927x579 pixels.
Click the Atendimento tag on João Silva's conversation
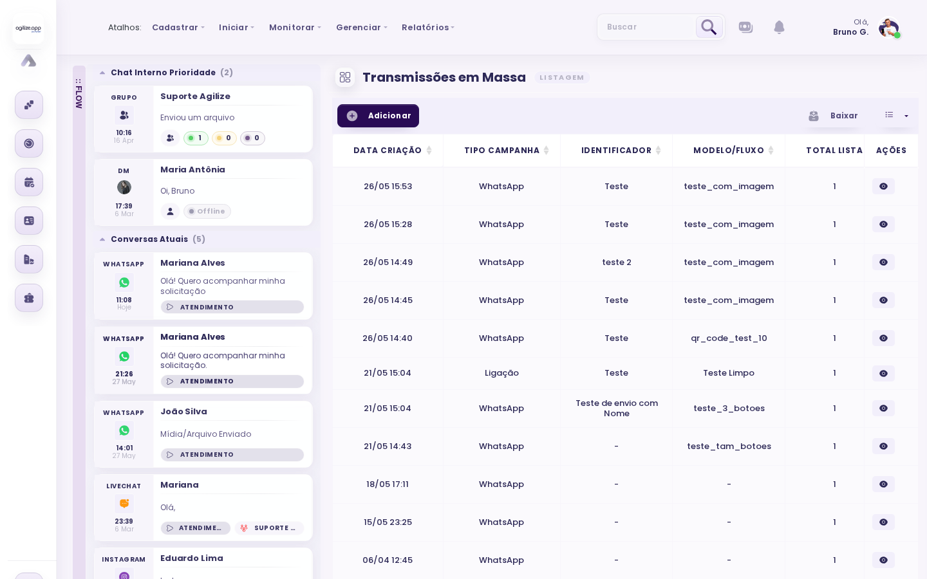[232, 455]
